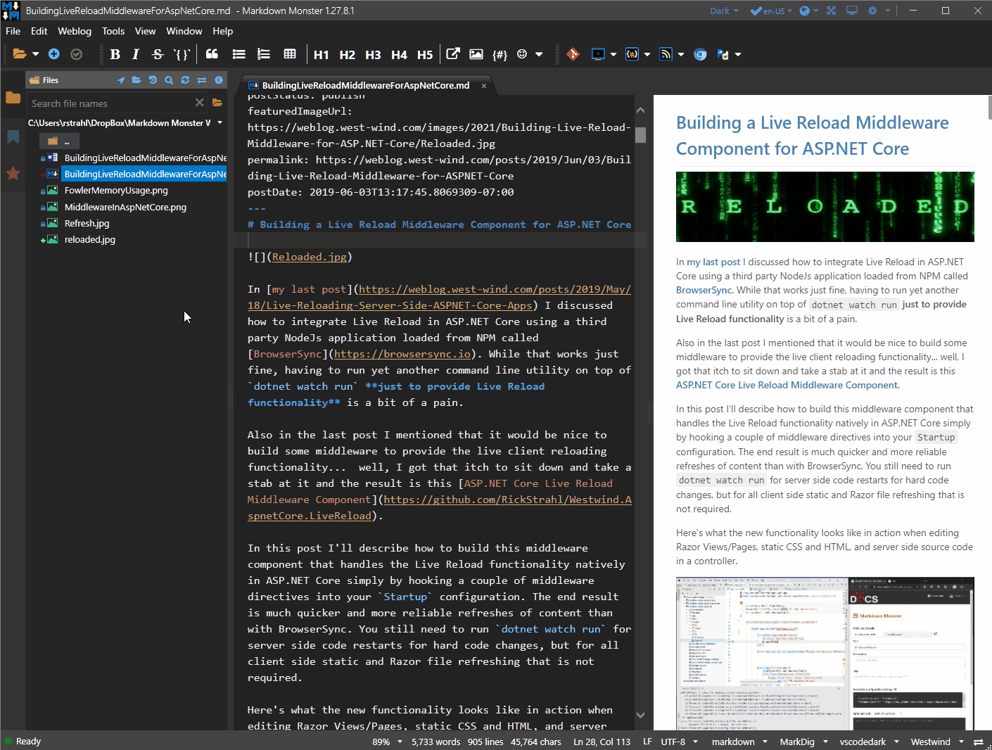Toggle presentation mode with the monitor icon

(x=852, y=11)
